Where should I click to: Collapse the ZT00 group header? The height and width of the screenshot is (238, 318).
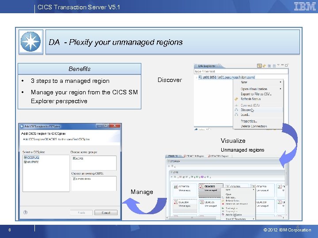pyautogui.click(x=171, y=172)
